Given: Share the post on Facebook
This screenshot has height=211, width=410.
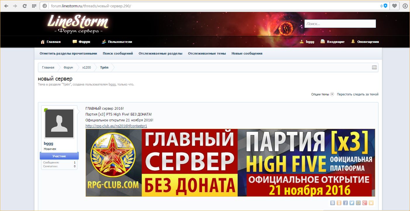Looking at the screenshot, I should pos(345,203).
